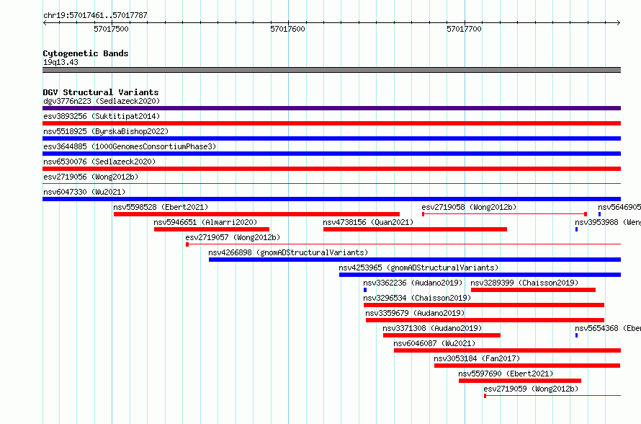Image resolution: width=641 pixels, height=424 pixels.
Task: Open nsv4266898 (gnomADStructuralVariants) label
Action: coord(288,252)
